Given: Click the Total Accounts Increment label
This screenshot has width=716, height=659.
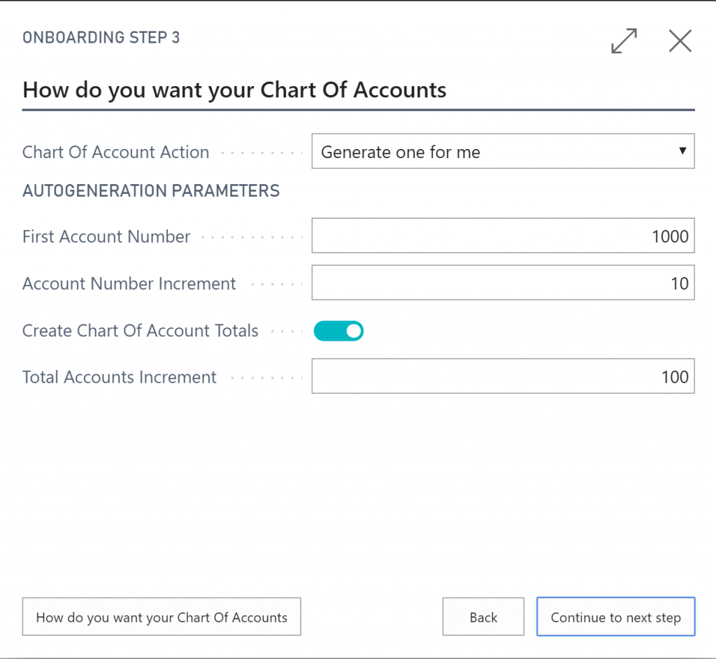Looking at the screenshot, I should tap(120, 378).
